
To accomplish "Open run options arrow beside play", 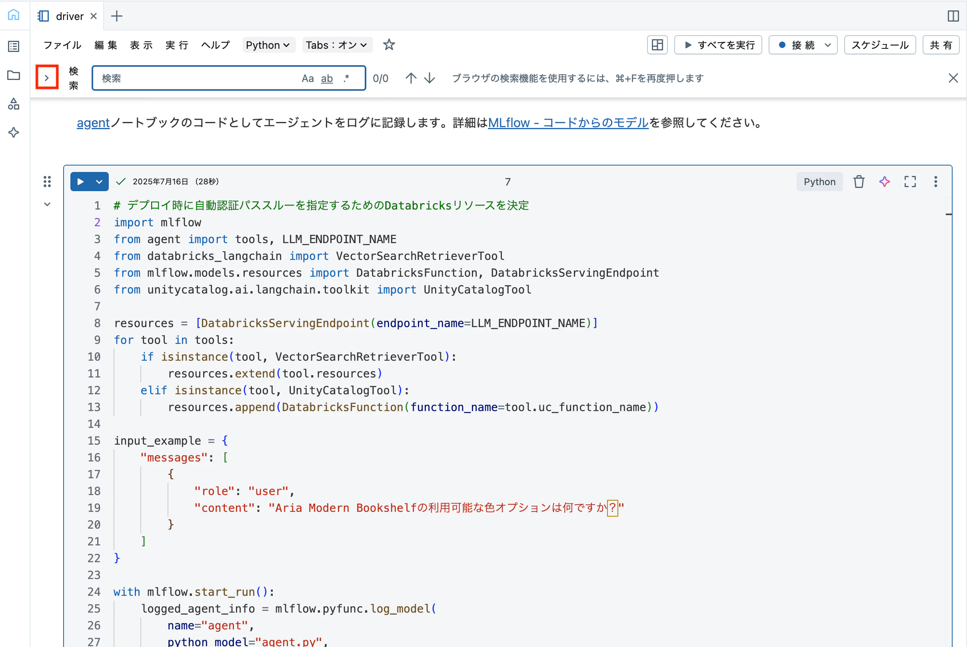I will (99, 182).
